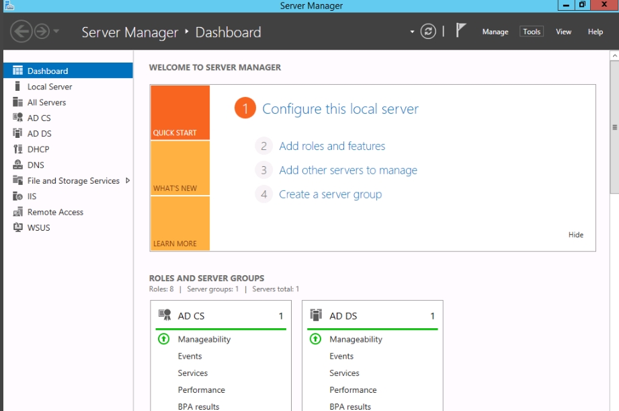This screenshot has width=619, height=411.
Task: Click the scrollbar up arrow
Action: pos(615,56)
